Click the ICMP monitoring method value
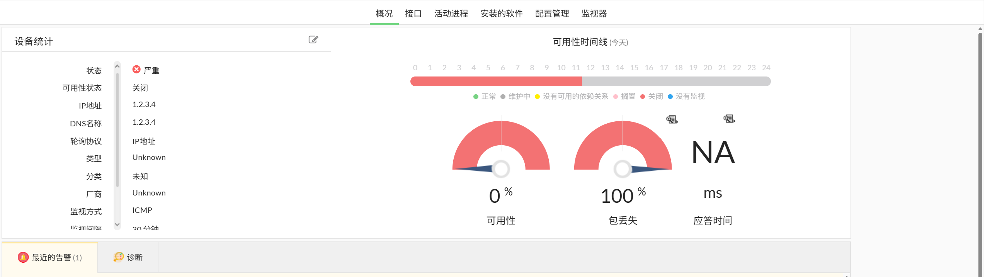Viewport: 985px width, 277px height. point(142,210)
